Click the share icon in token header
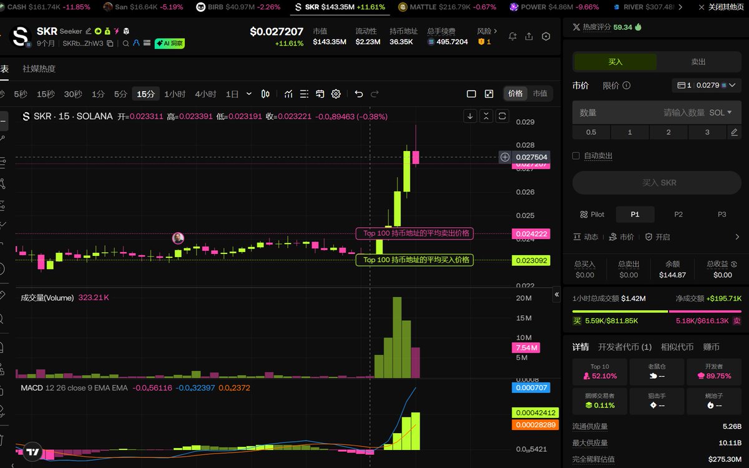 coord(529,36)
